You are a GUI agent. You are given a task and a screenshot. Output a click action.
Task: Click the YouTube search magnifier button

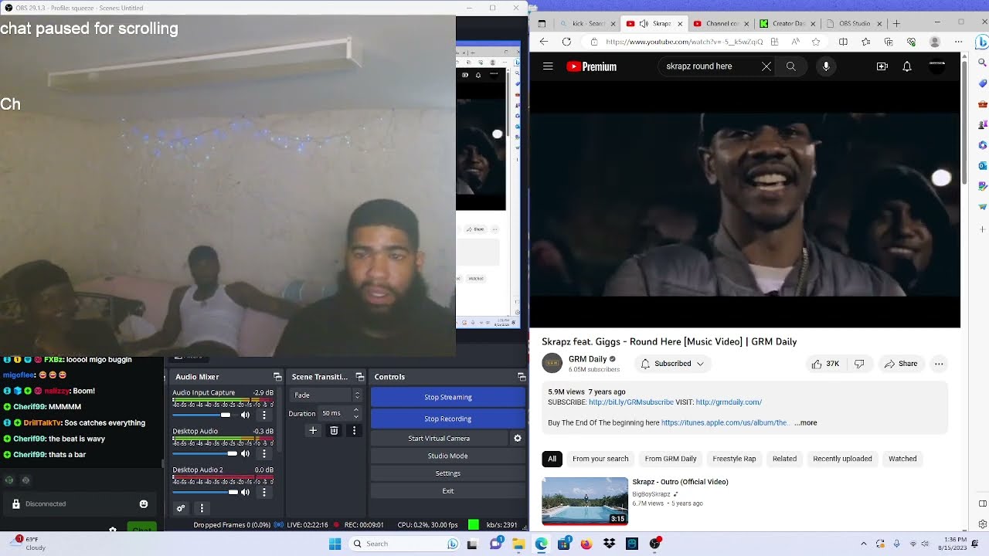click(x=791, y=66)
